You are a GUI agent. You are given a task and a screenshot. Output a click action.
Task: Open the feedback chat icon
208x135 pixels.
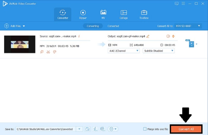tap(177, 4)
